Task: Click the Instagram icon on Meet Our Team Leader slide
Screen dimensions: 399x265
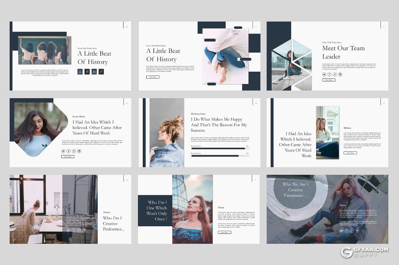Action: (341, 74)
